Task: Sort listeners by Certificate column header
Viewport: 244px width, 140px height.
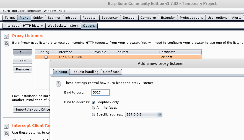Action: [x=180, y=52]
